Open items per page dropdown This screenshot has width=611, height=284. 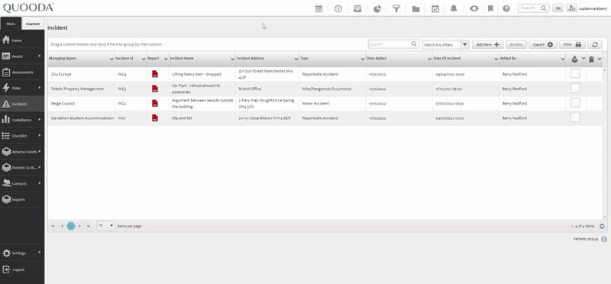[106, 226]
